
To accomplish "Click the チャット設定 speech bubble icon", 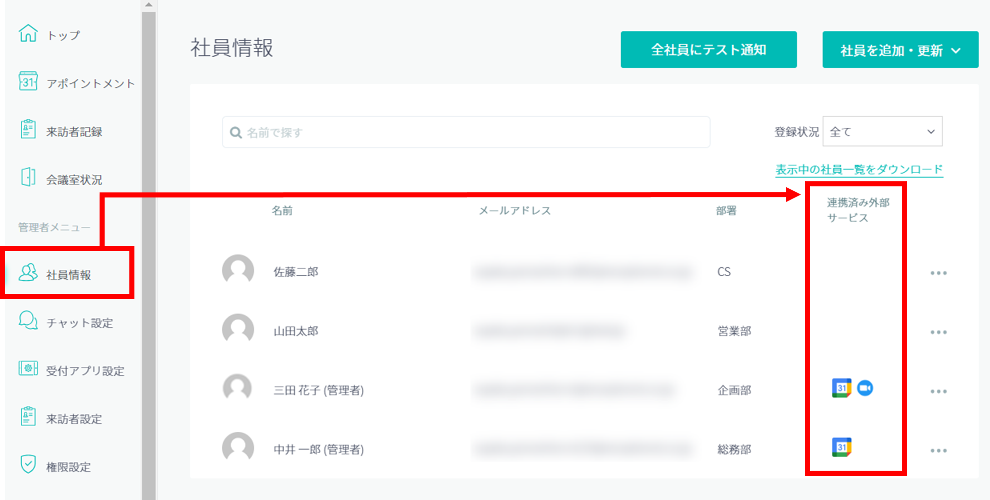I will [28, 321].
